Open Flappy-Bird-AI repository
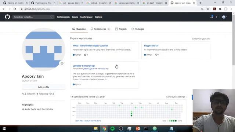Screen dimensions: 235x132 [151, 45]
